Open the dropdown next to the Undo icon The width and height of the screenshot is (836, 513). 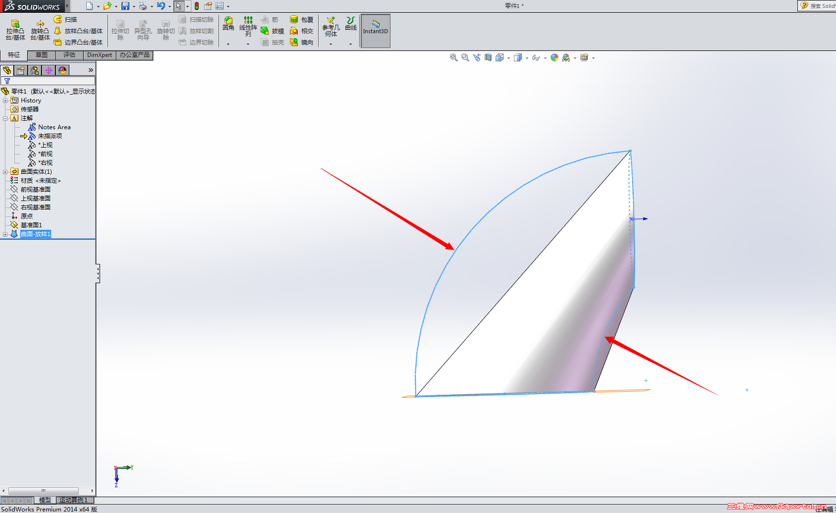[x=169, y=6]
